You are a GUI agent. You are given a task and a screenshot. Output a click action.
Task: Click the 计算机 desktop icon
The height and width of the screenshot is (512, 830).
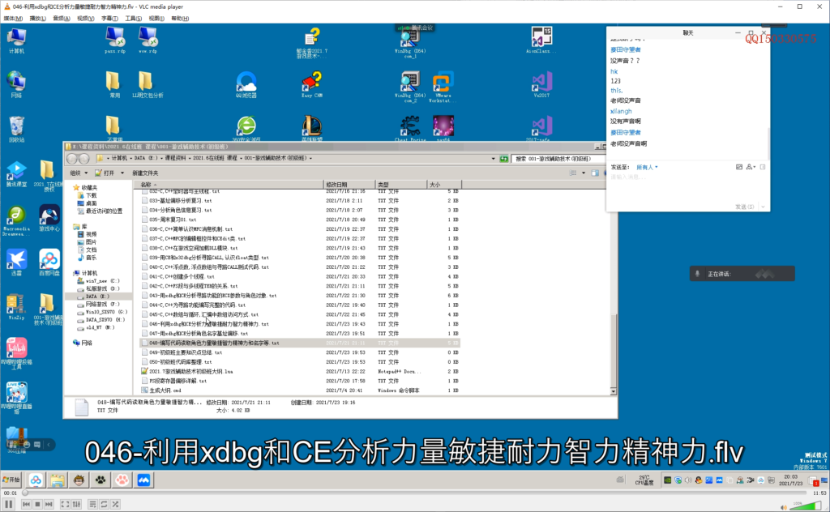pyautogui.click(x=16, y=41)
